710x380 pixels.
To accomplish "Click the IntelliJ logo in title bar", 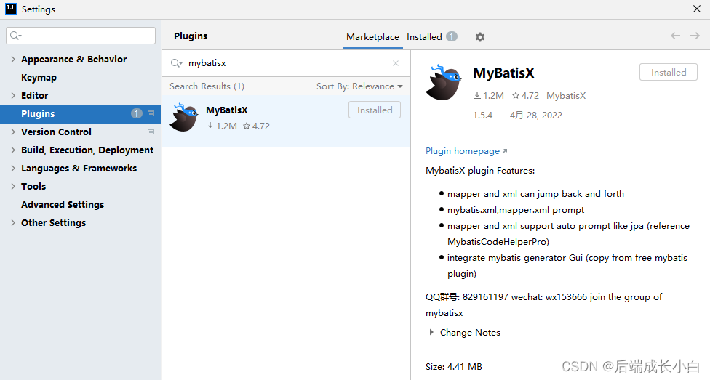I will point(11,9).
